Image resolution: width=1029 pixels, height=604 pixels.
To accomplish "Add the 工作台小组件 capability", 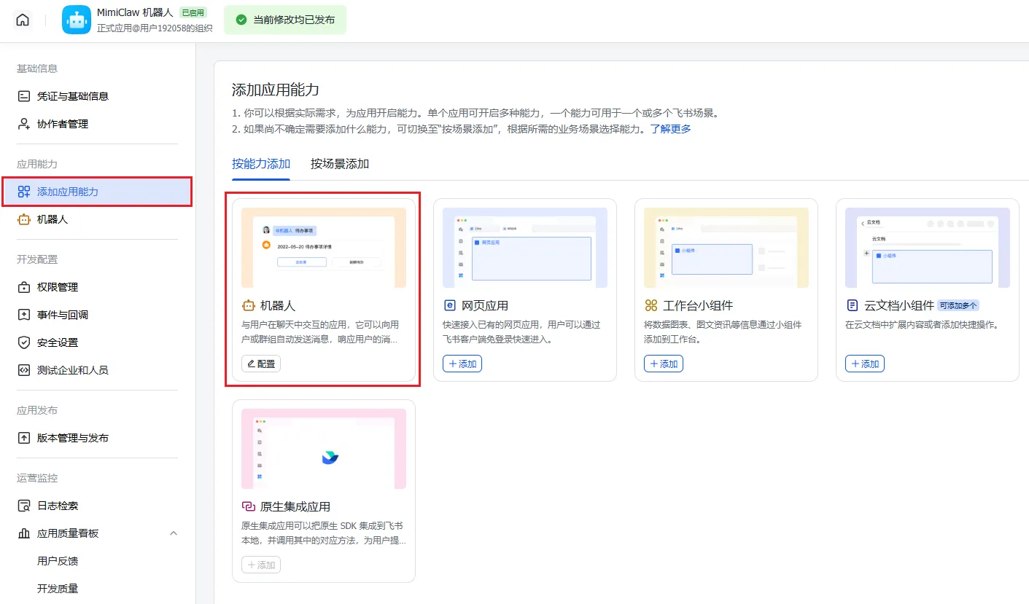I will click(664, 364).
